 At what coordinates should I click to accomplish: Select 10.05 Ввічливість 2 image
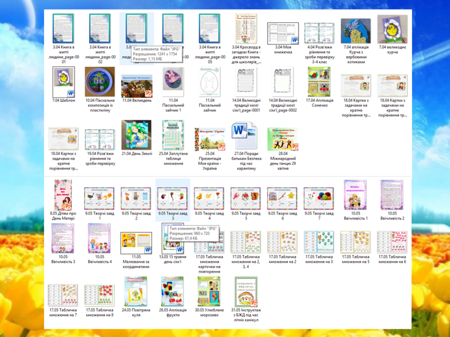(392, 195)
